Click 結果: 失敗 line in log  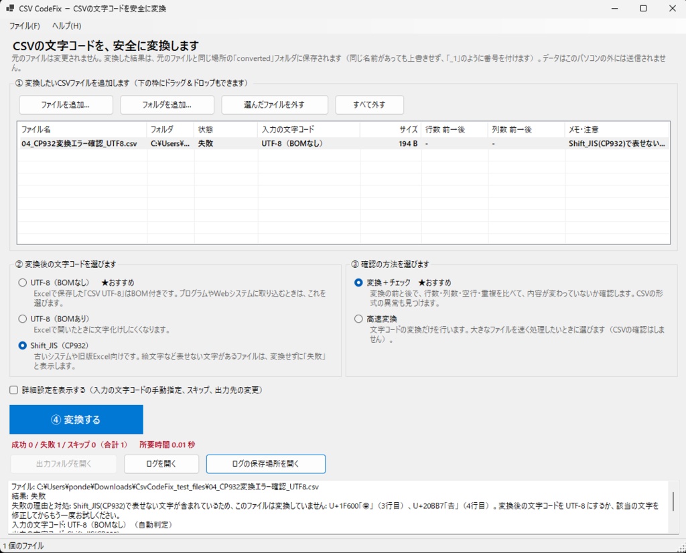[x=28, y=497]
